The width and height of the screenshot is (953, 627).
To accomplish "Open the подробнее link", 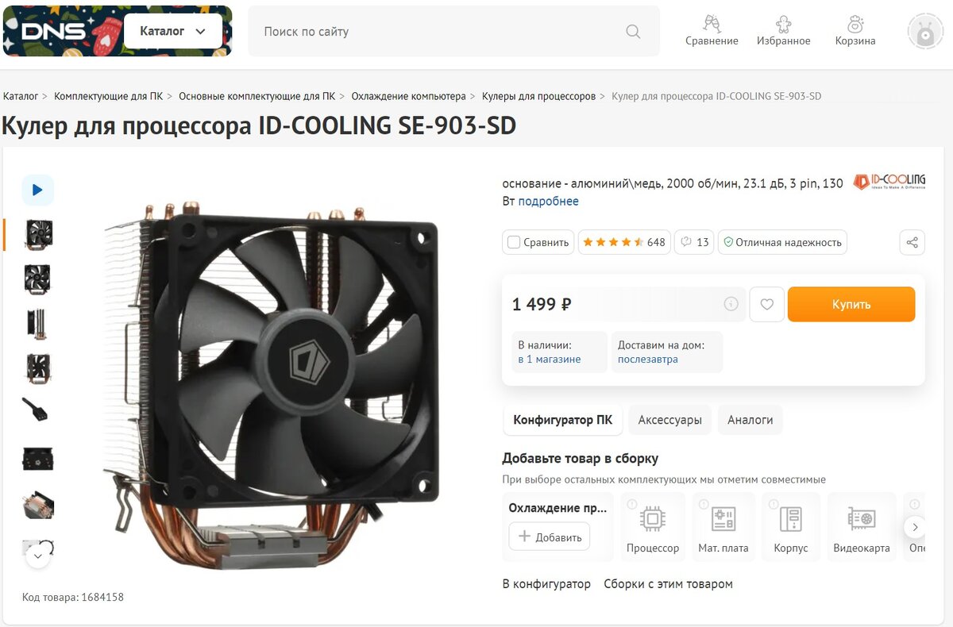I will coord(549,201).
